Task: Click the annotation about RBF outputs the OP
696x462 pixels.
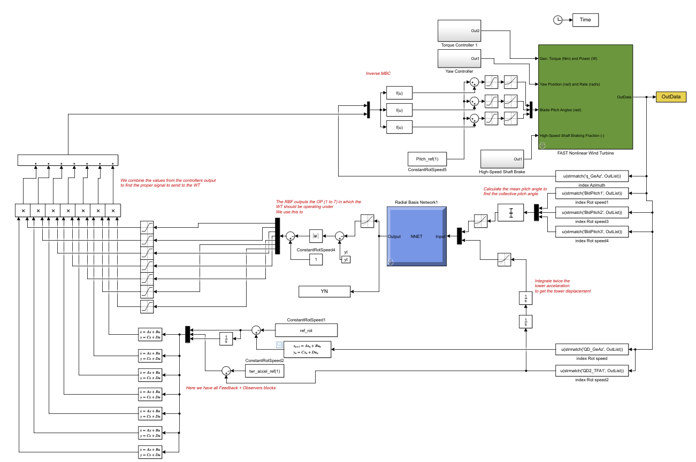Action: (x=318, y=207)
